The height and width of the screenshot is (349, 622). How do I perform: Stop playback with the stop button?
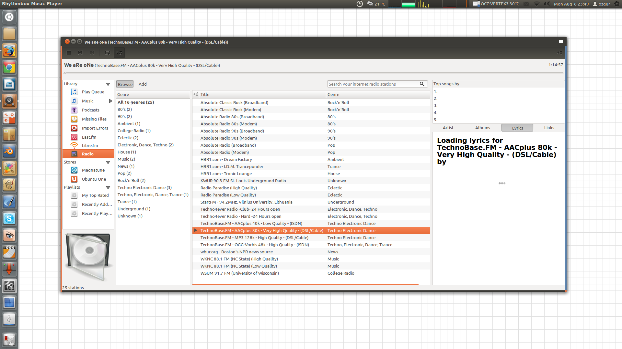click(69, 53)
